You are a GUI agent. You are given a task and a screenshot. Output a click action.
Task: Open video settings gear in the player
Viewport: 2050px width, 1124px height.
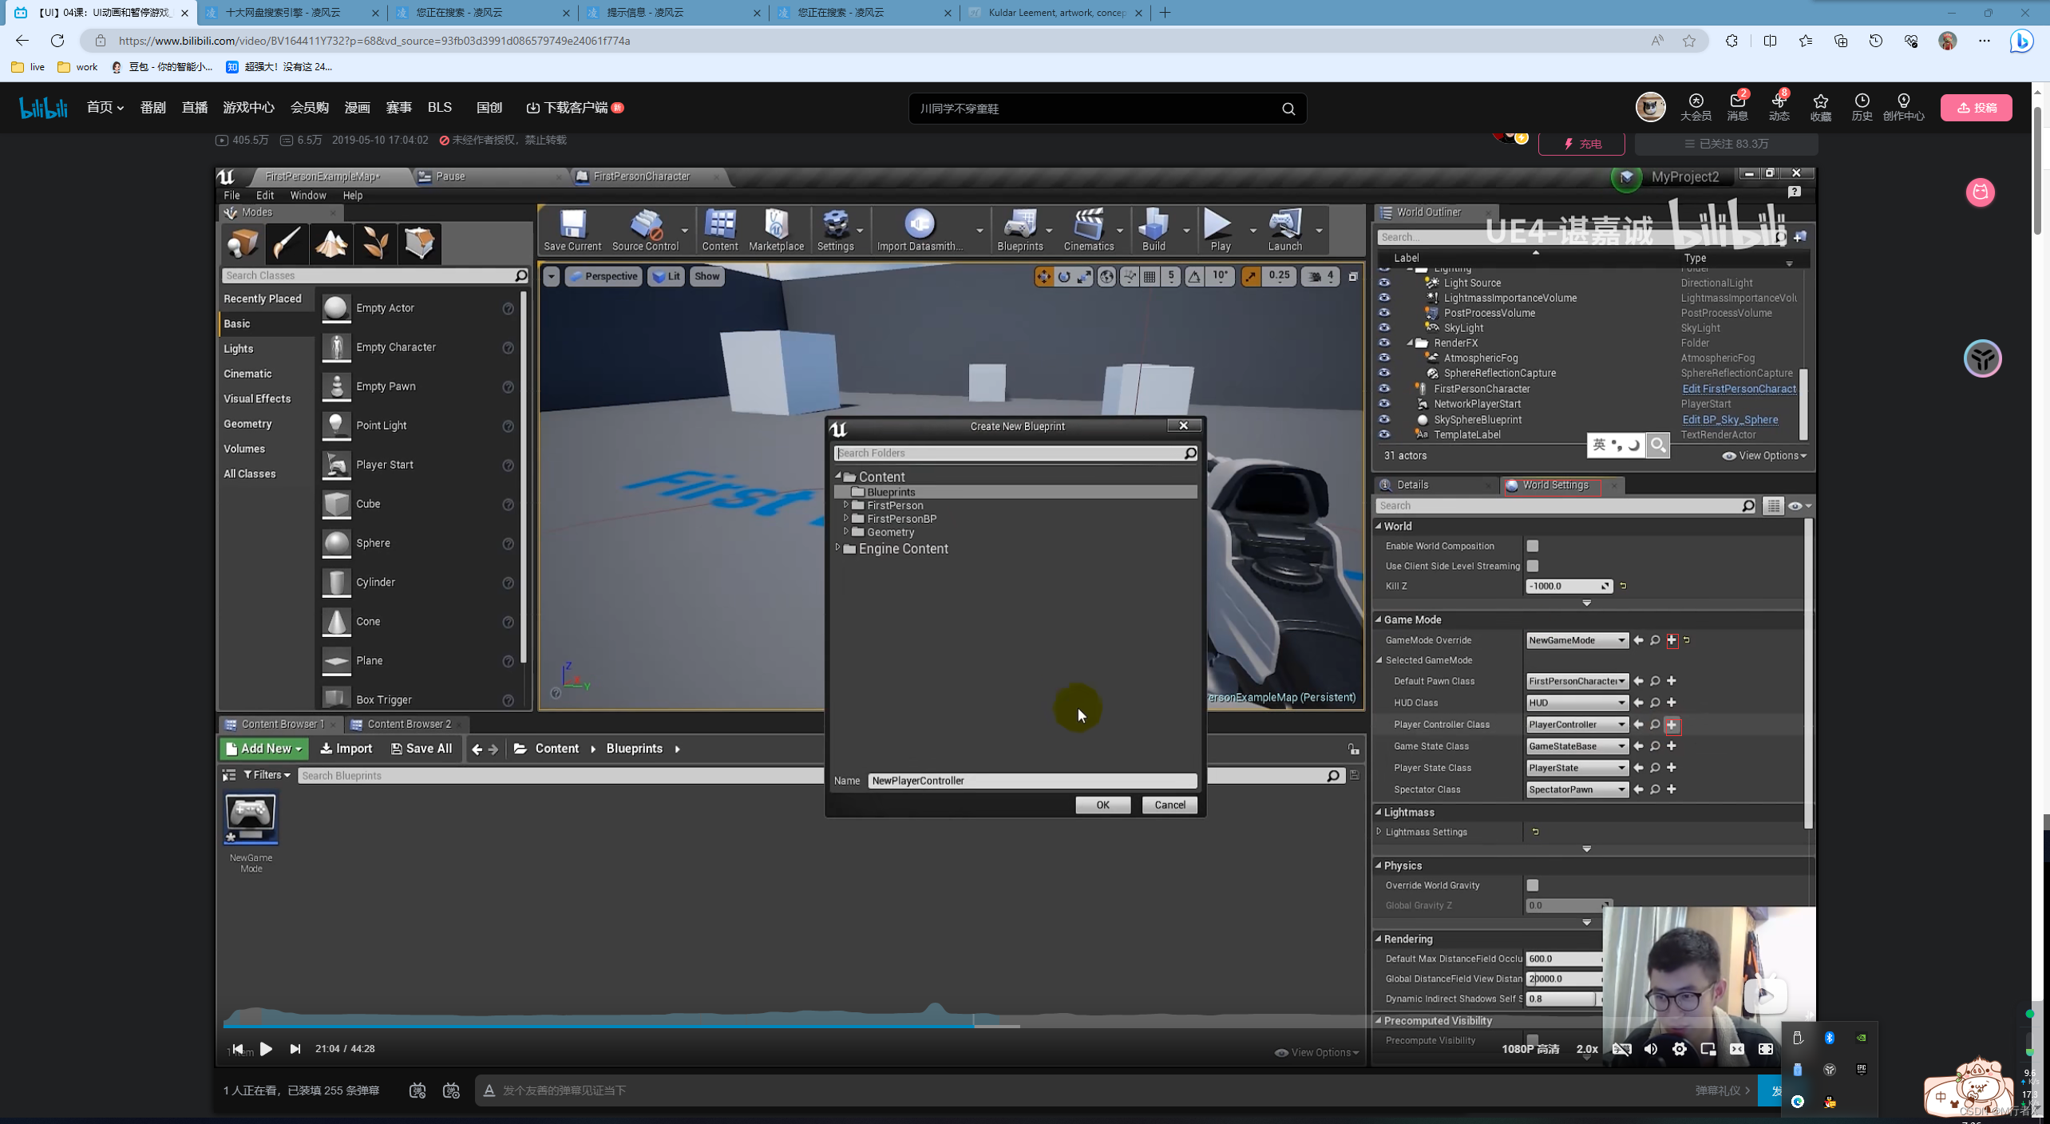tap(1680, 1049)
